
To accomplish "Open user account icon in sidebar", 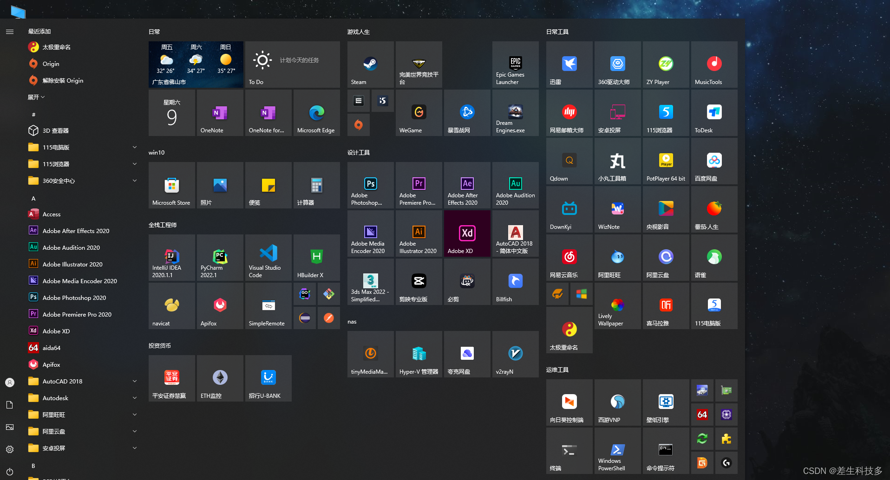I will (x=10, y=382).
